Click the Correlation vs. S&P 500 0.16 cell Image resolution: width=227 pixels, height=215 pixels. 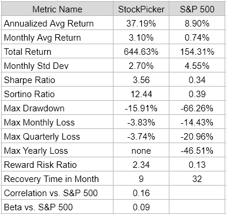pos(141,193)
